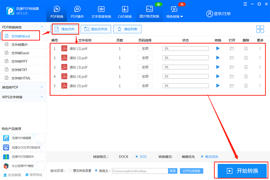The width and height of the screenshot is (270, 180).
Task: Collapse the PDF转换其他 section
Action: 42,27
